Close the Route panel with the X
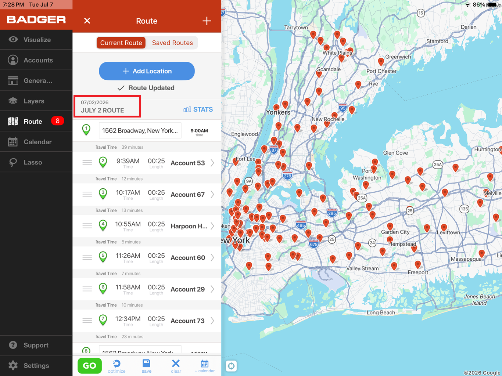502x376 pixels. (x=87, y=21)
